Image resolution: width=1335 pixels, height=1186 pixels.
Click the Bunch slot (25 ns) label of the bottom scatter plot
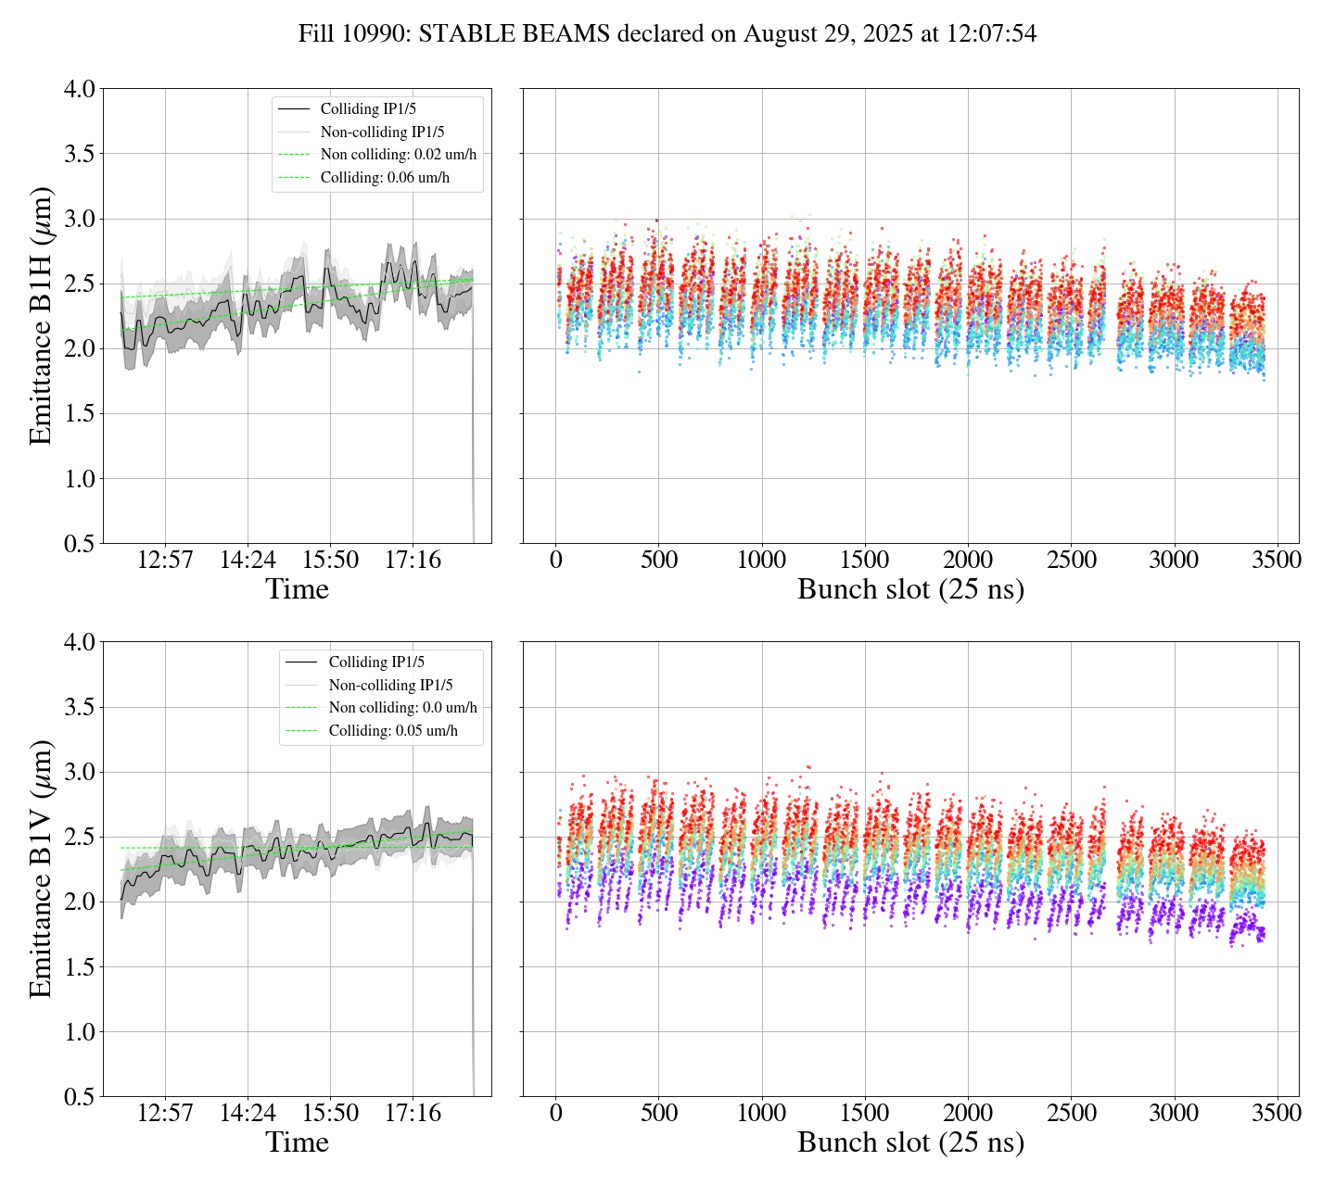coord(910,1142)
